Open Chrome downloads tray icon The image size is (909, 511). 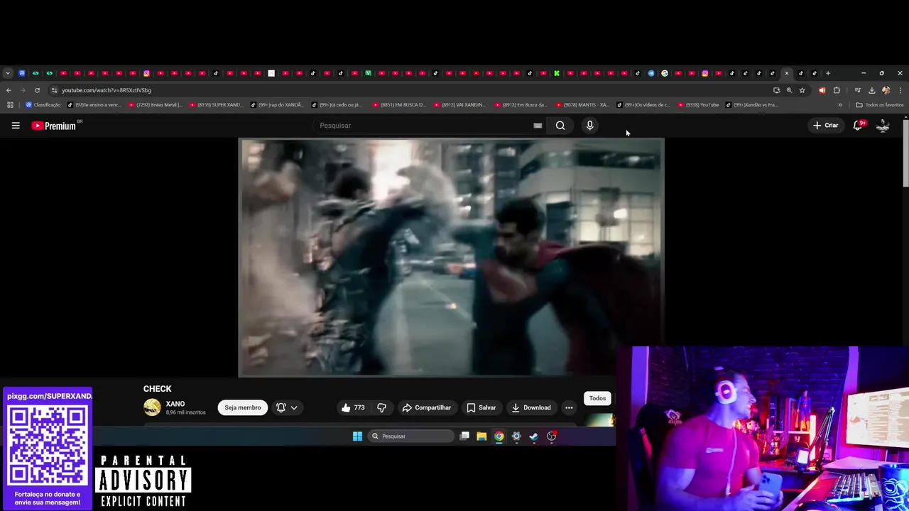pyautogui.click(x=871, y=90)
